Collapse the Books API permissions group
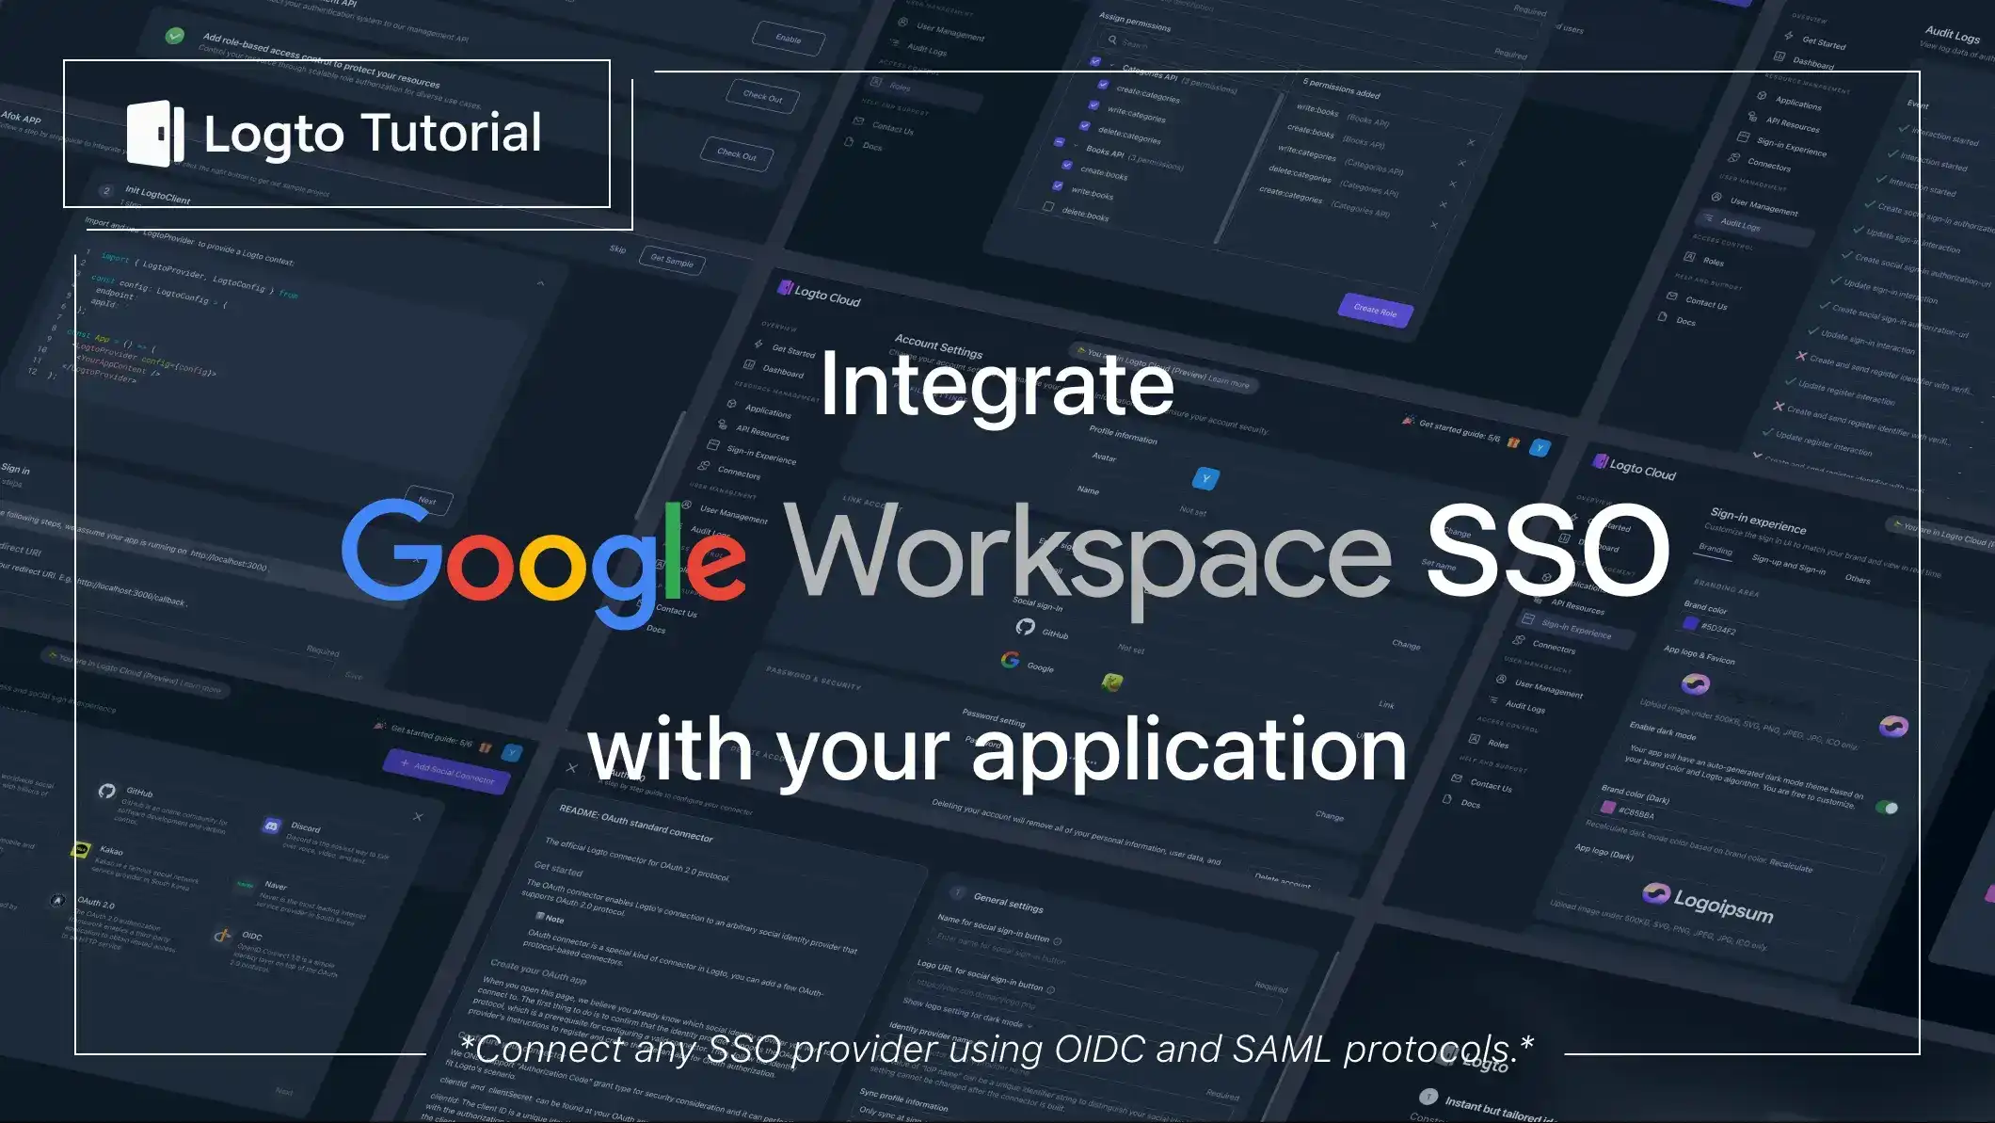1995x1123 pixels. (1075, 144)
